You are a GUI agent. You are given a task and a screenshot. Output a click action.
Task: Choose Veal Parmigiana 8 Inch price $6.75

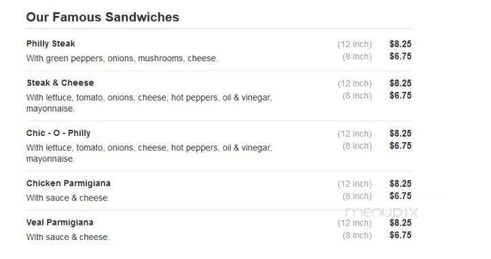[x=400, y=235]
